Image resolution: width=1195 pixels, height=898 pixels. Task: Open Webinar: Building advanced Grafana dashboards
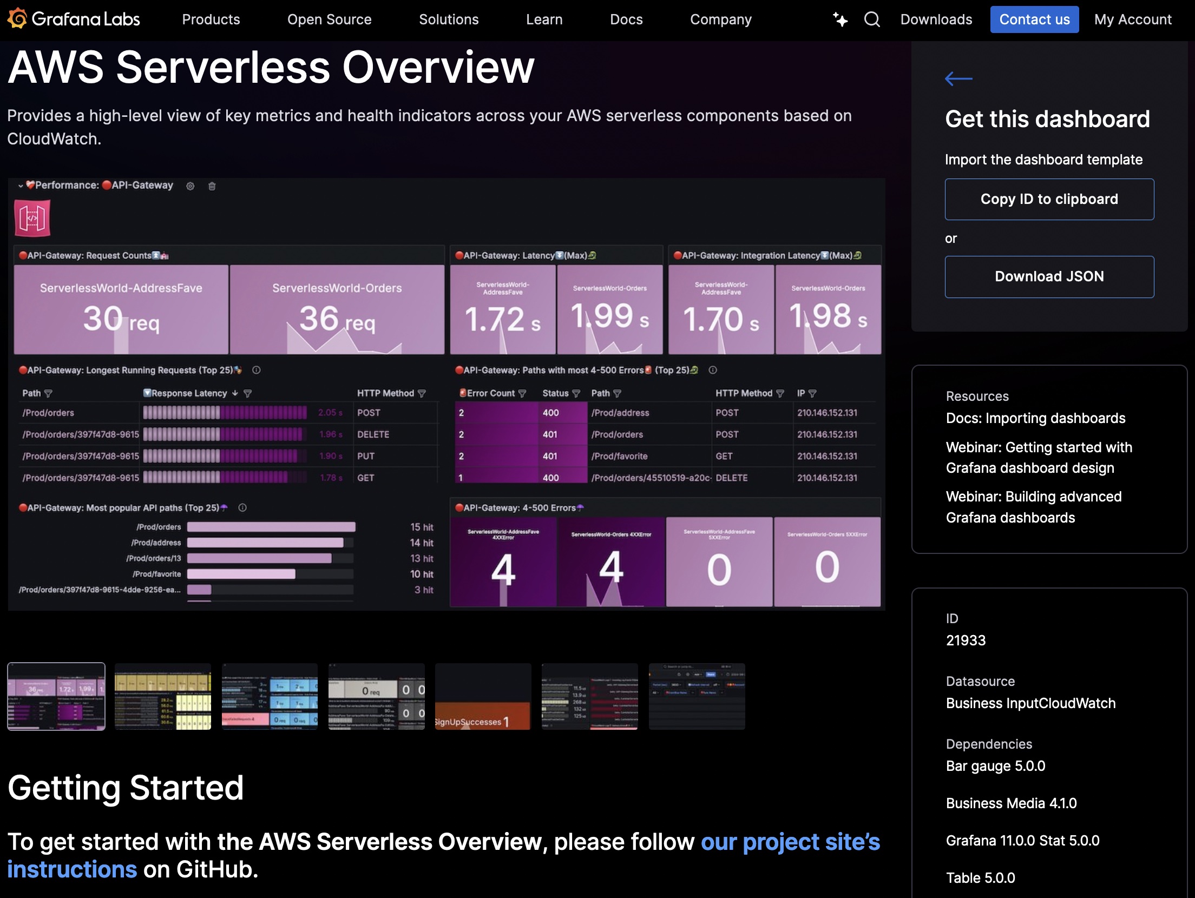1033,507
